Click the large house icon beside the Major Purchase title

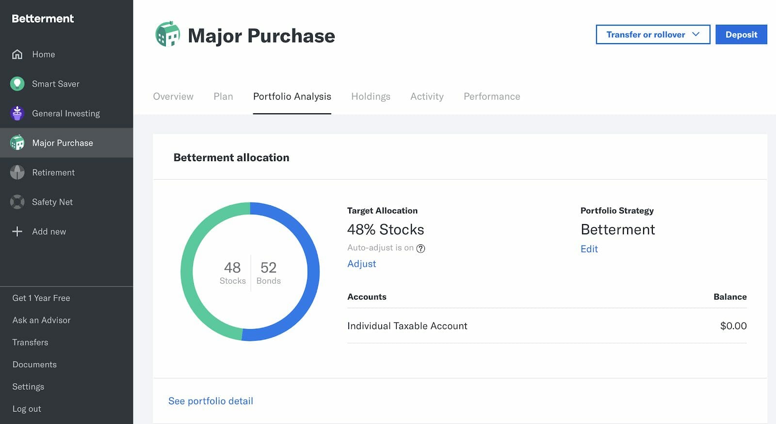coord(168,34)
